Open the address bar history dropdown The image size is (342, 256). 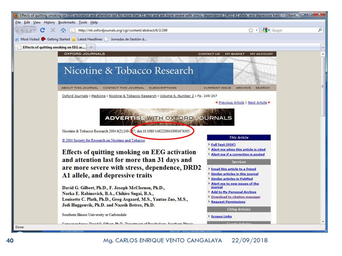pos(257,30)
